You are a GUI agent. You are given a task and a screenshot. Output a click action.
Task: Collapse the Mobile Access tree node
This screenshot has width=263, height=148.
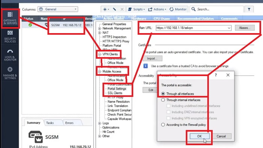[100, 72]
